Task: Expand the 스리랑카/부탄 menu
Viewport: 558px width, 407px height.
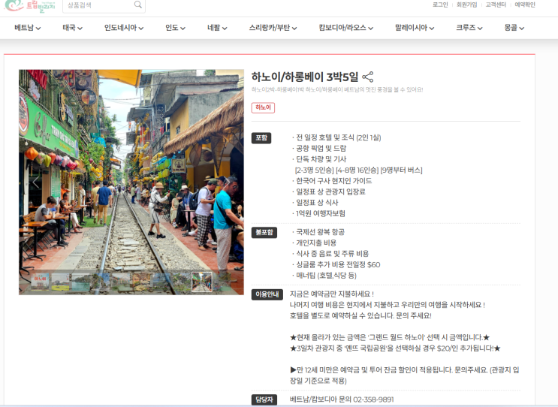Action: (273, 28)
